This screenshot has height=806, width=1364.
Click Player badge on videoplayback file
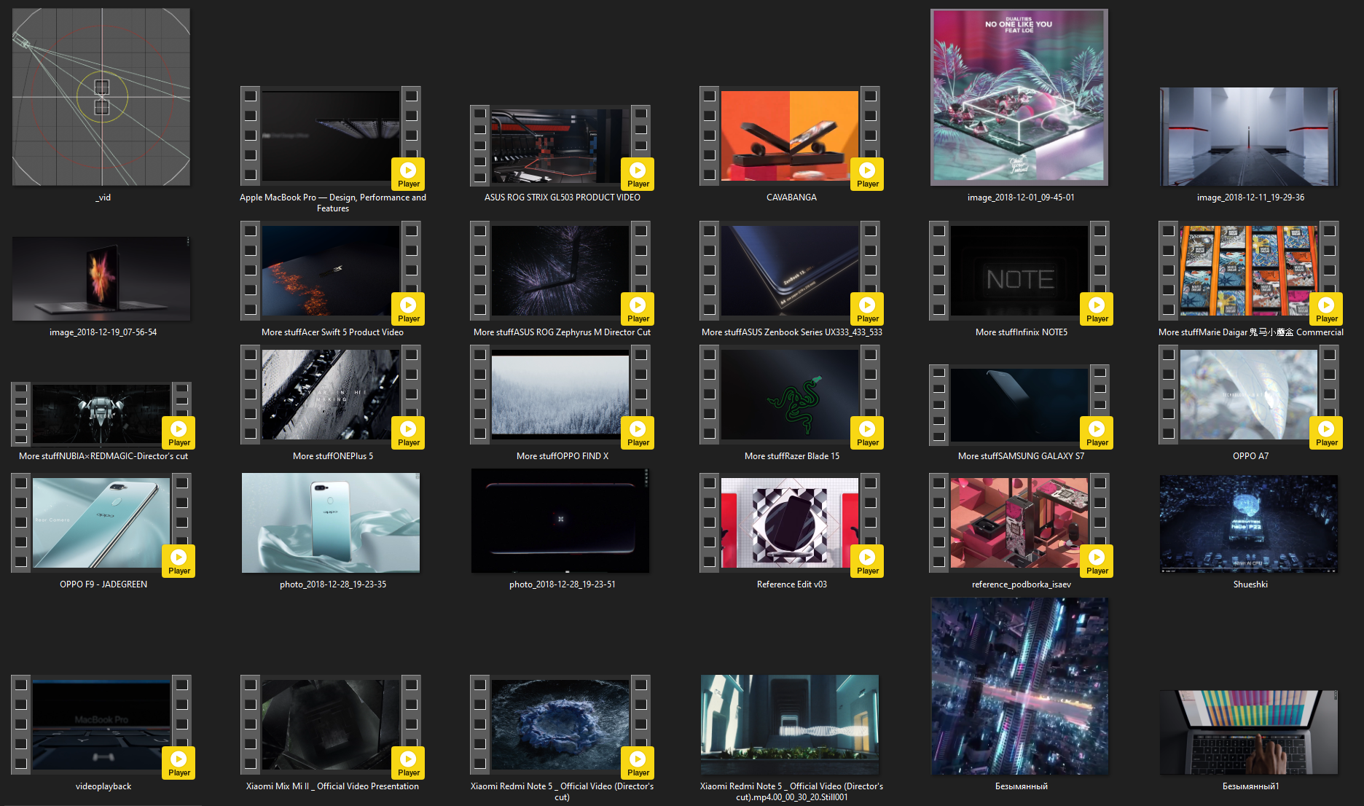click(x=179, y=763)
